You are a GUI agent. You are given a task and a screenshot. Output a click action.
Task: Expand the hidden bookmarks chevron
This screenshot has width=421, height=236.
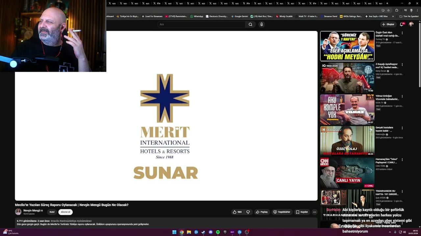tap(393, 16)
